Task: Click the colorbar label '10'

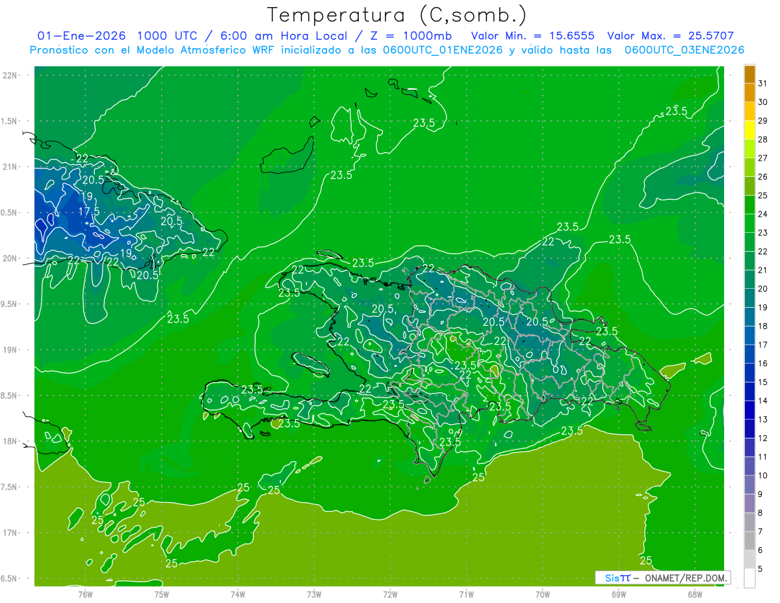Action: coord(763,476)
